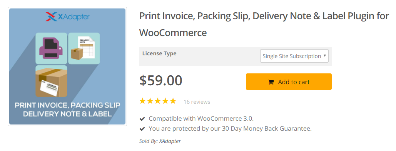Viewport: 396px width, 151px height.
Task: Click checkmark beside Money Back Guarantee
Action: click(142, 129)
